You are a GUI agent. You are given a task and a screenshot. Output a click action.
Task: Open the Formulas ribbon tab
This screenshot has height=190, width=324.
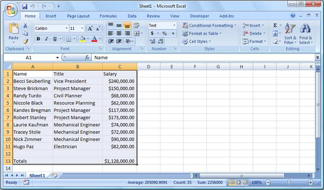pyautogui.click(x=108, y=16)
